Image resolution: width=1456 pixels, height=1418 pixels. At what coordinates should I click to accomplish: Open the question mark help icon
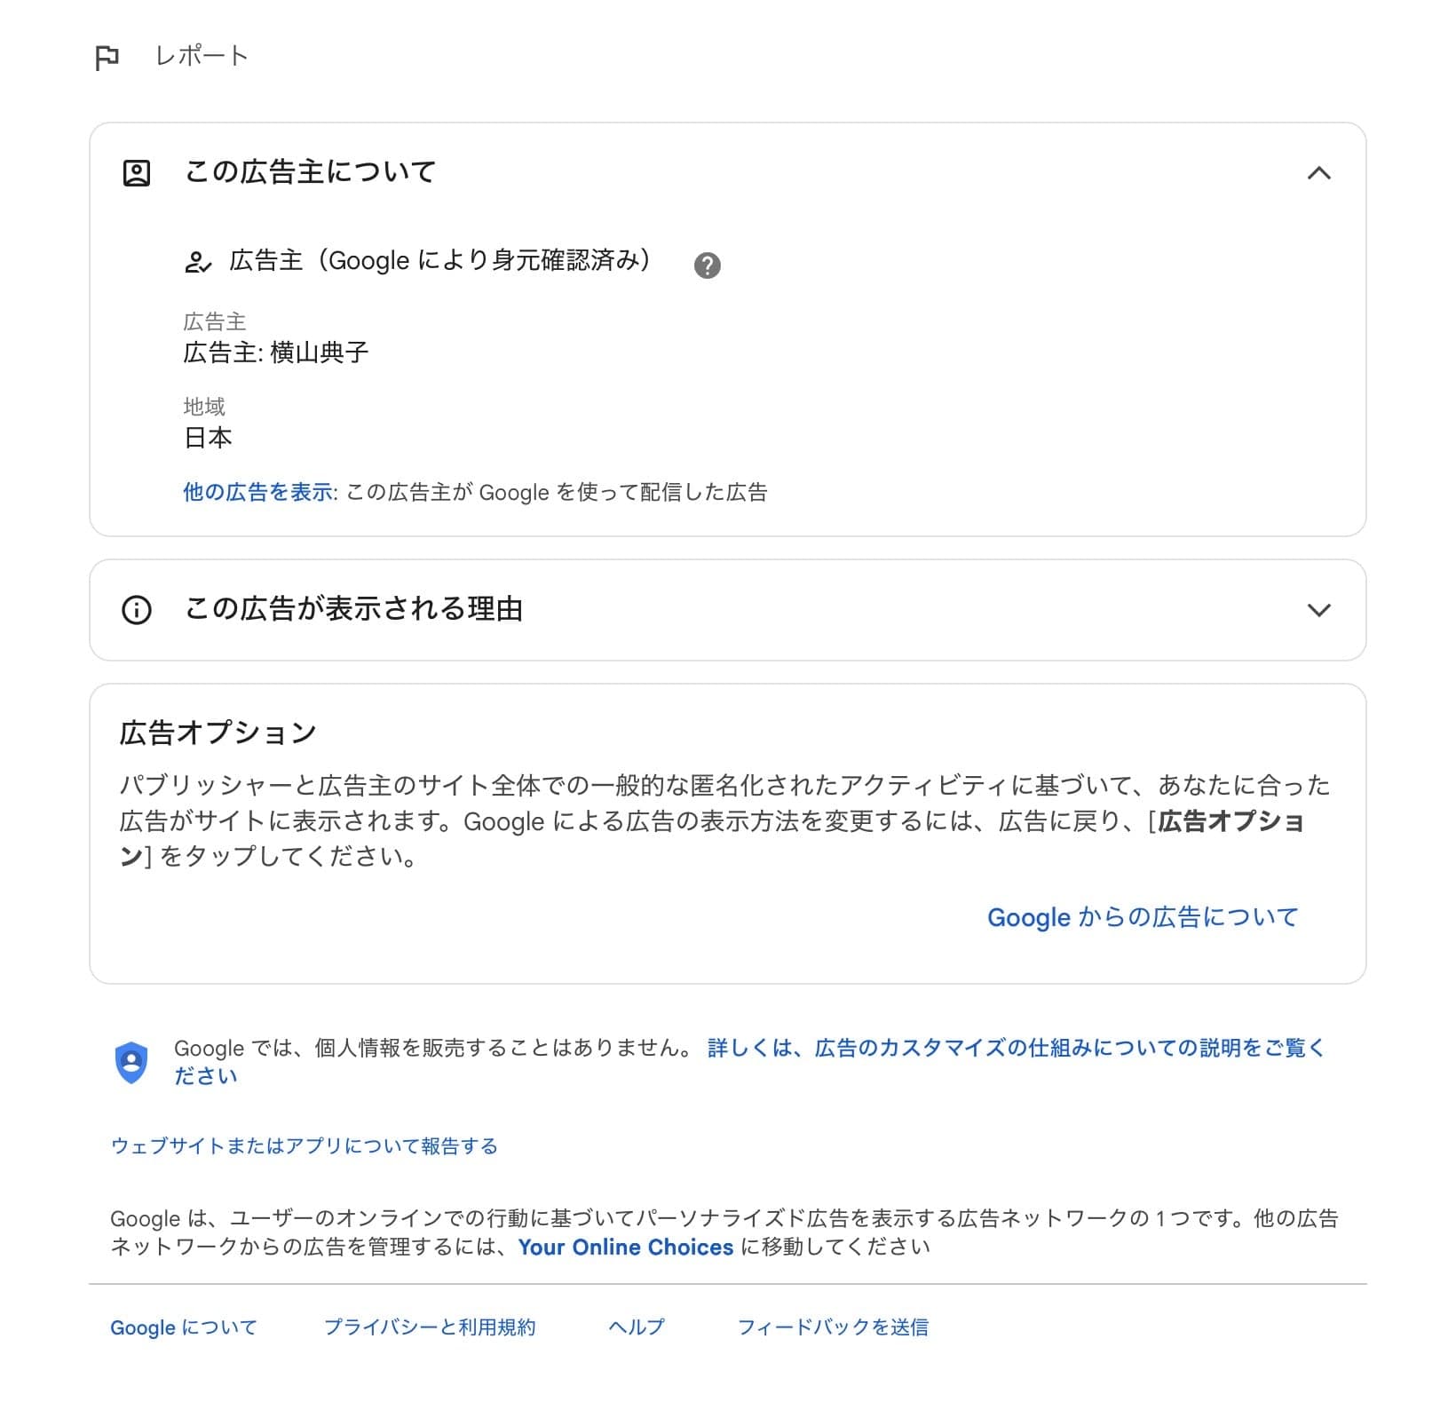[707, 265]
